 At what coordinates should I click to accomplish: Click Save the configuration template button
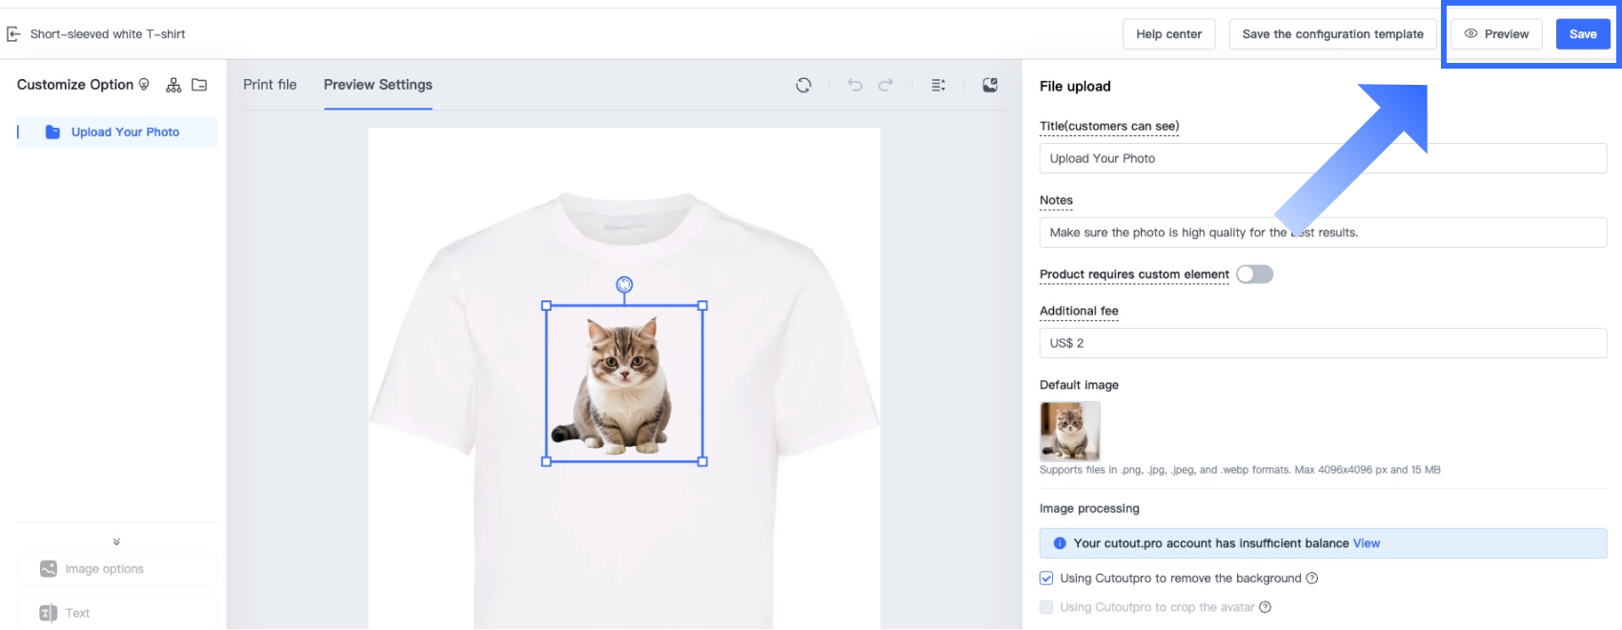1332,34
